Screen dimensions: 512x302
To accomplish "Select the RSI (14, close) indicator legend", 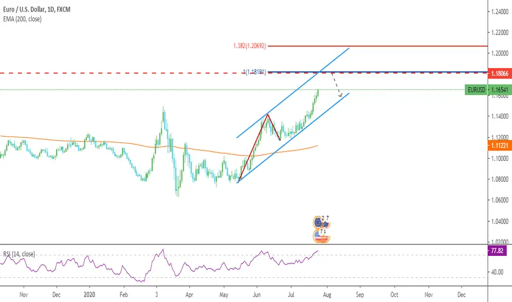I will click(19, 254).
